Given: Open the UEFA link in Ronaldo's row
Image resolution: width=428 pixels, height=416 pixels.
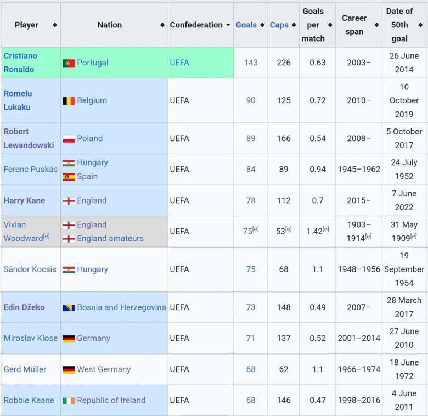Looking at the screenshot, I should click(x=179, y=63).
